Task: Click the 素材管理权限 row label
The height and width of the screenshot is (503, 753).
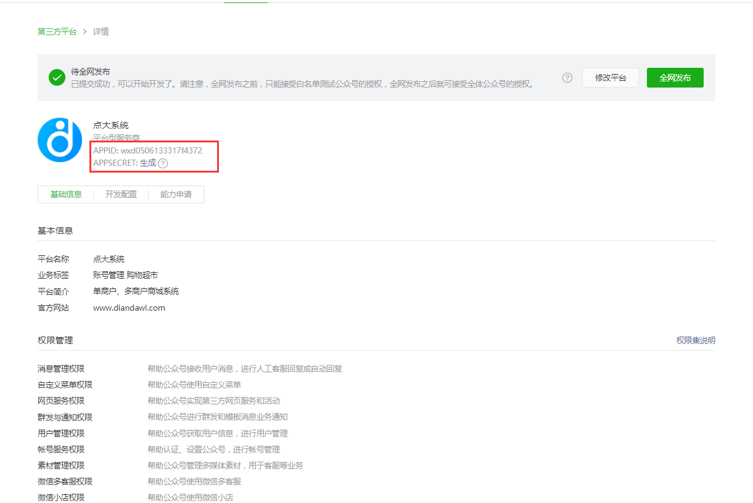Action: tap(61, 465)
